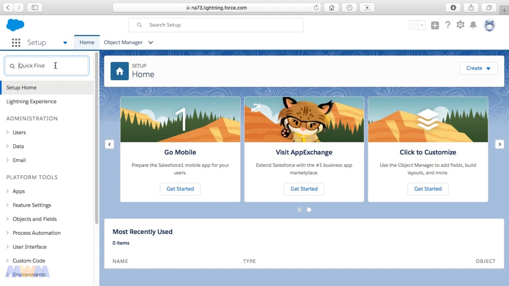509x286 pixels.
Task: Open the Create dropdown button
Action: point(479,68)
